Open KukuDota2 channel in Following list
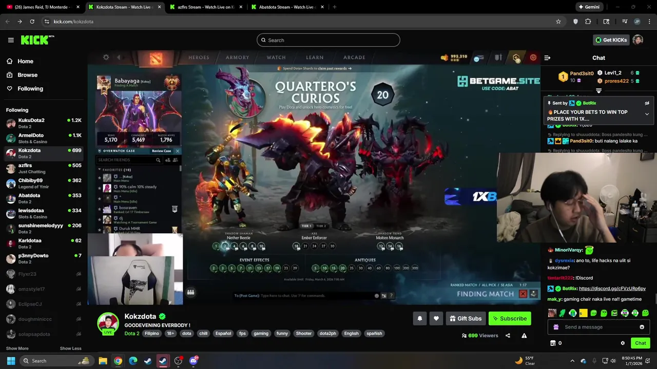 pos(44,123)
